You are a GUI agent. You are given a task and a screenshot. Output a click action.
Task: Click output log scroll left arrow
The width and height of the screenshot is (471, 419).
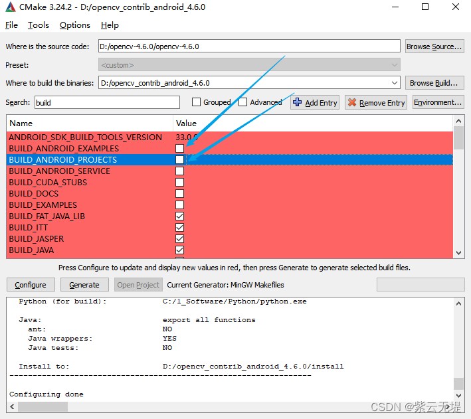pos(12,406)
